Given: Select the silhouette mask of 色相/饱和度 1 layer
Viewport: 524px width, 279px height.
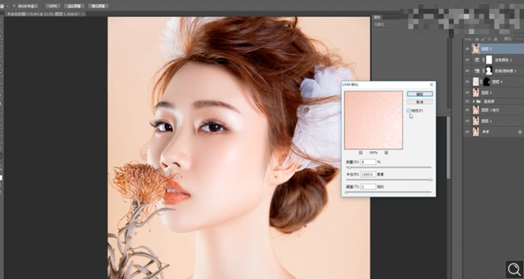Looking at the screenshot, I should pos(489,70).
